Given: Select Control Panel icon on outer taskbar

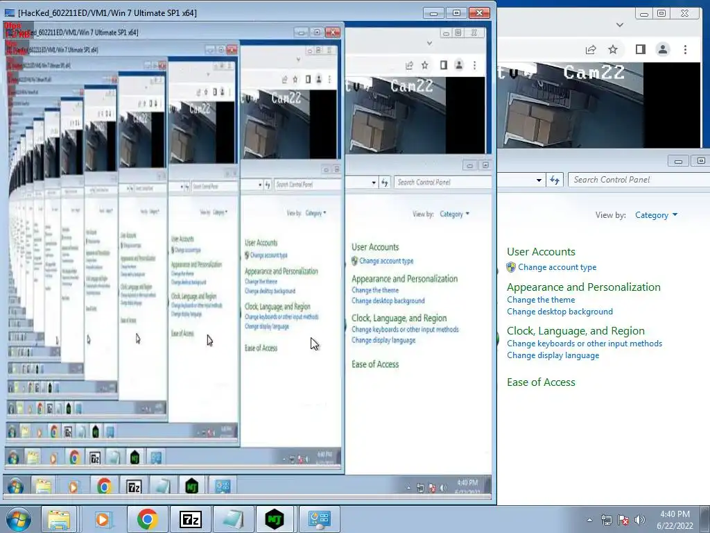Looking at the screenshot, I should pos(319,519).
